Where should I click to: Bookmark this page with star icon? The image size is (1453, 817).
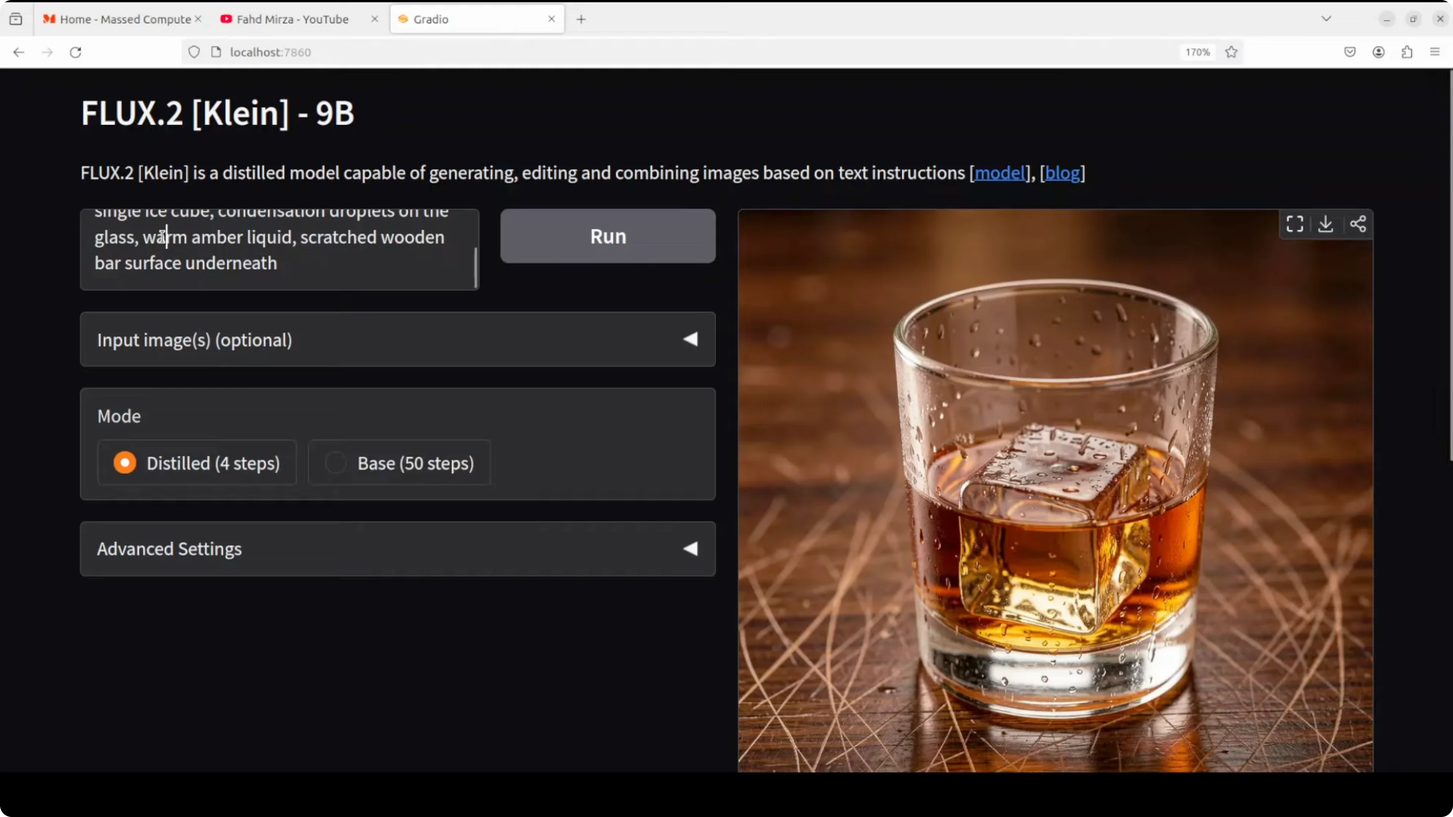pos(1231,52)
